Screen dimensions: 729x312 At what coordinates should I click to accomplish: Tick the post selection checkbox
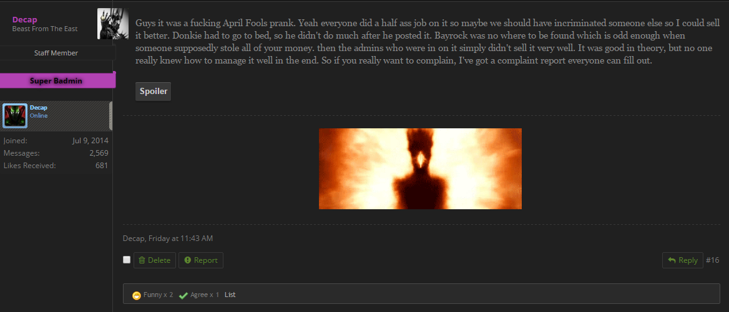(127, 260)
